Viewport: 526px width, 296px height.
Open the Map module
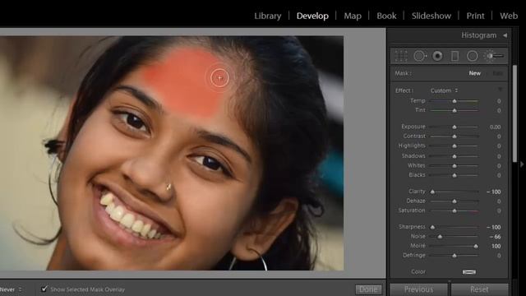[353, 16]
